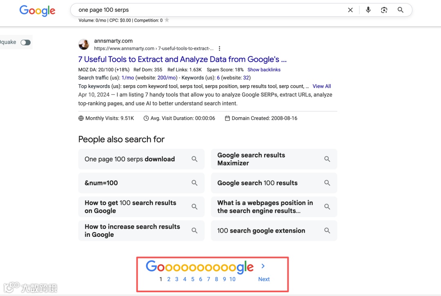
Task: Search the &num=100 suggestion
Action: [x=141, y=183]
